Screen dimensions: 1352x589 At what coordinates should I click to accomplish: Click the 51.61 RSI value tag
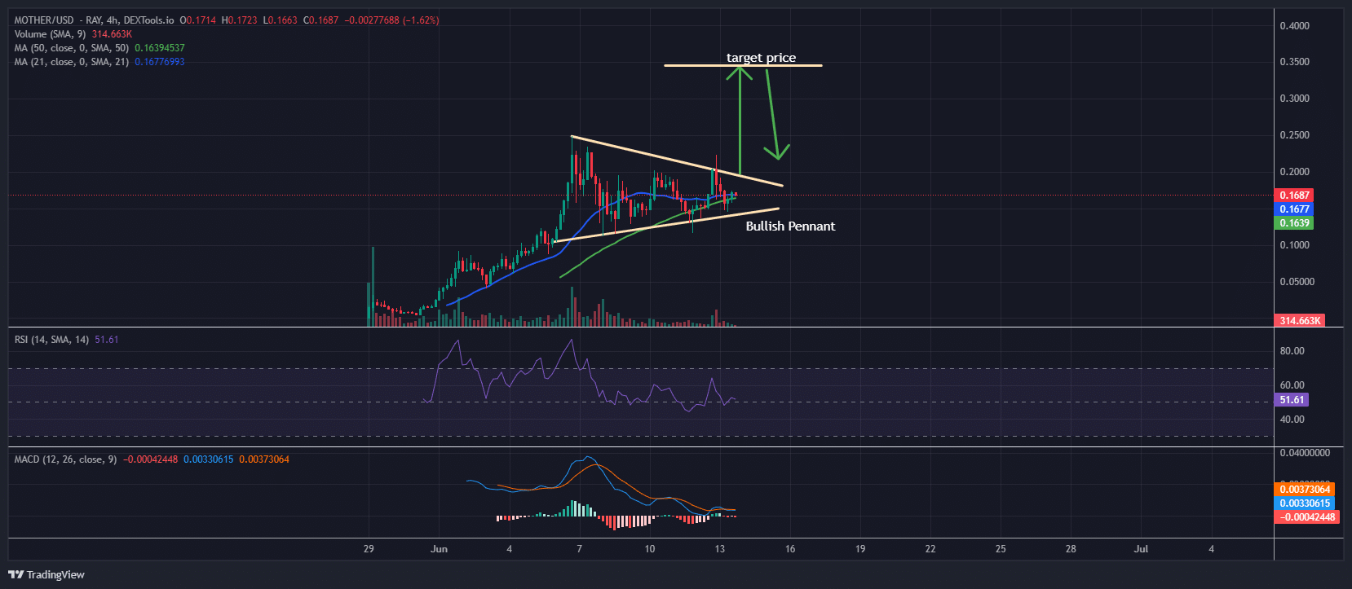coord(1292,400)
